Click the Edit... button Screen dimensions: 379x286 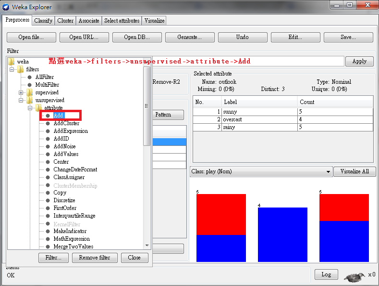tap(295, 37)
